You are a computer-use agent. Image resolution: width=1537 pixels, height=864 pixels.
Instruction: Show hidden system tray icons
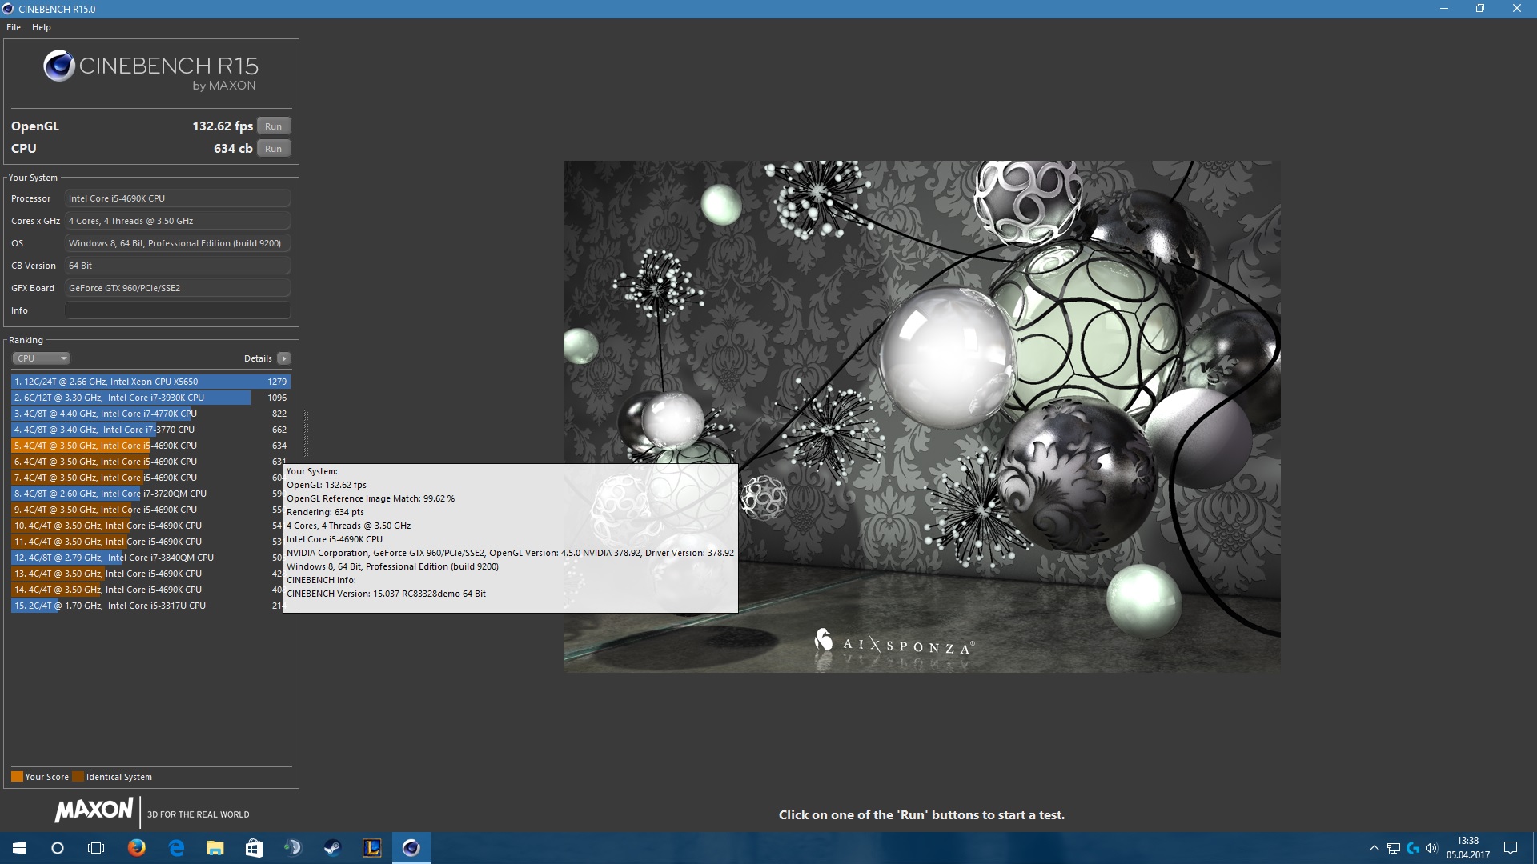[1374, 848]
